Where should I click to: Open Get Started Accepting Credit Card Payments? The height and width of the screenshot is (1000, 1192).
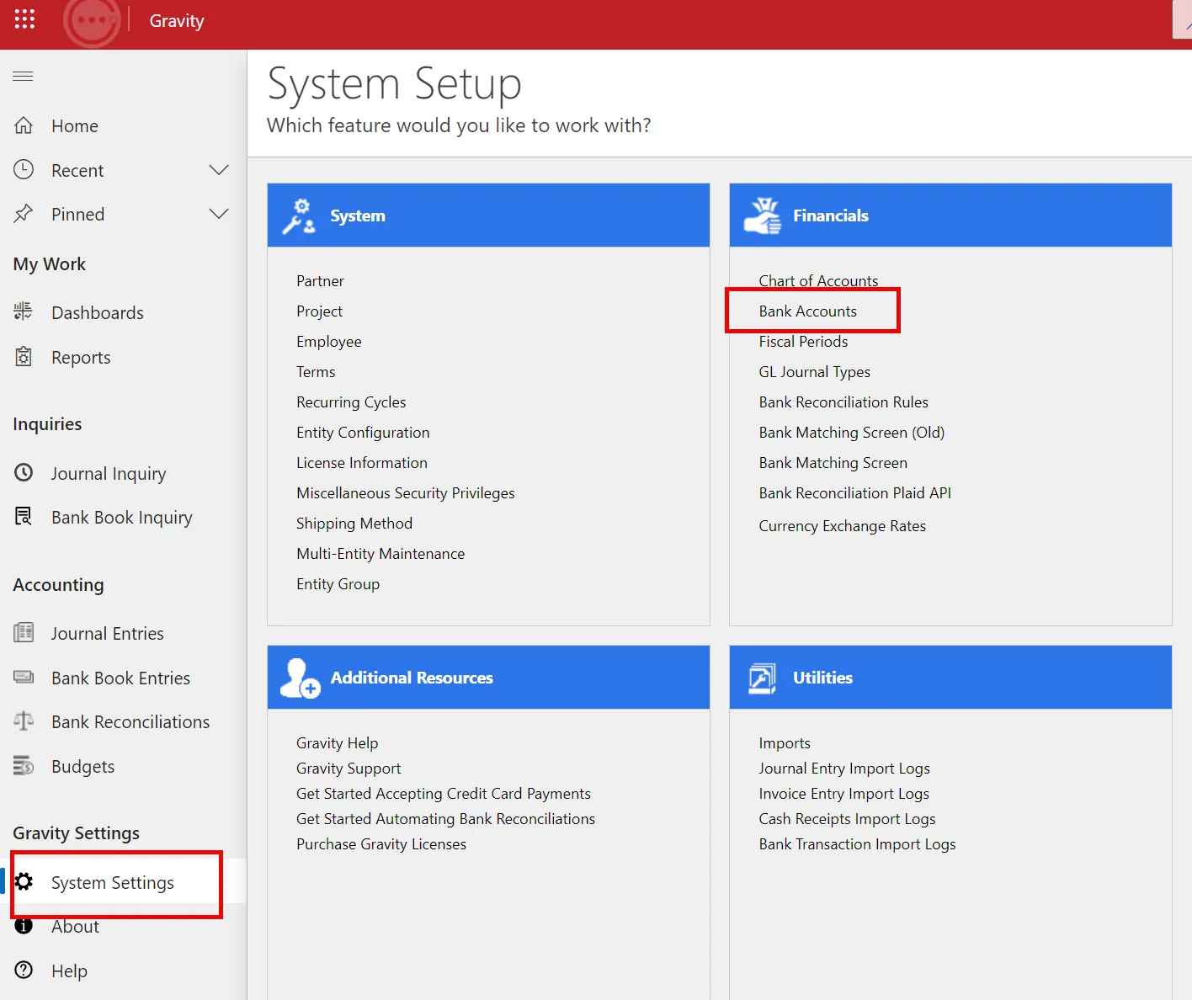(443, 794)
